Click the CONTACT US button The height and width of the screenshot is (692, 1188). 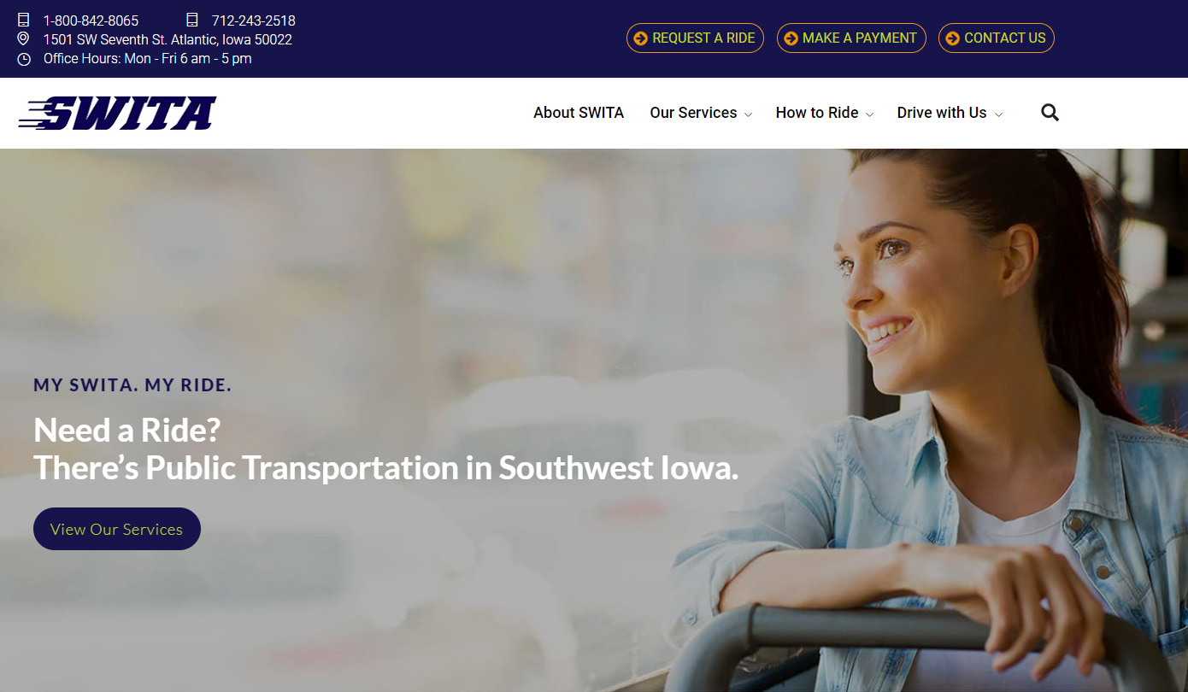tap(997, 38)
